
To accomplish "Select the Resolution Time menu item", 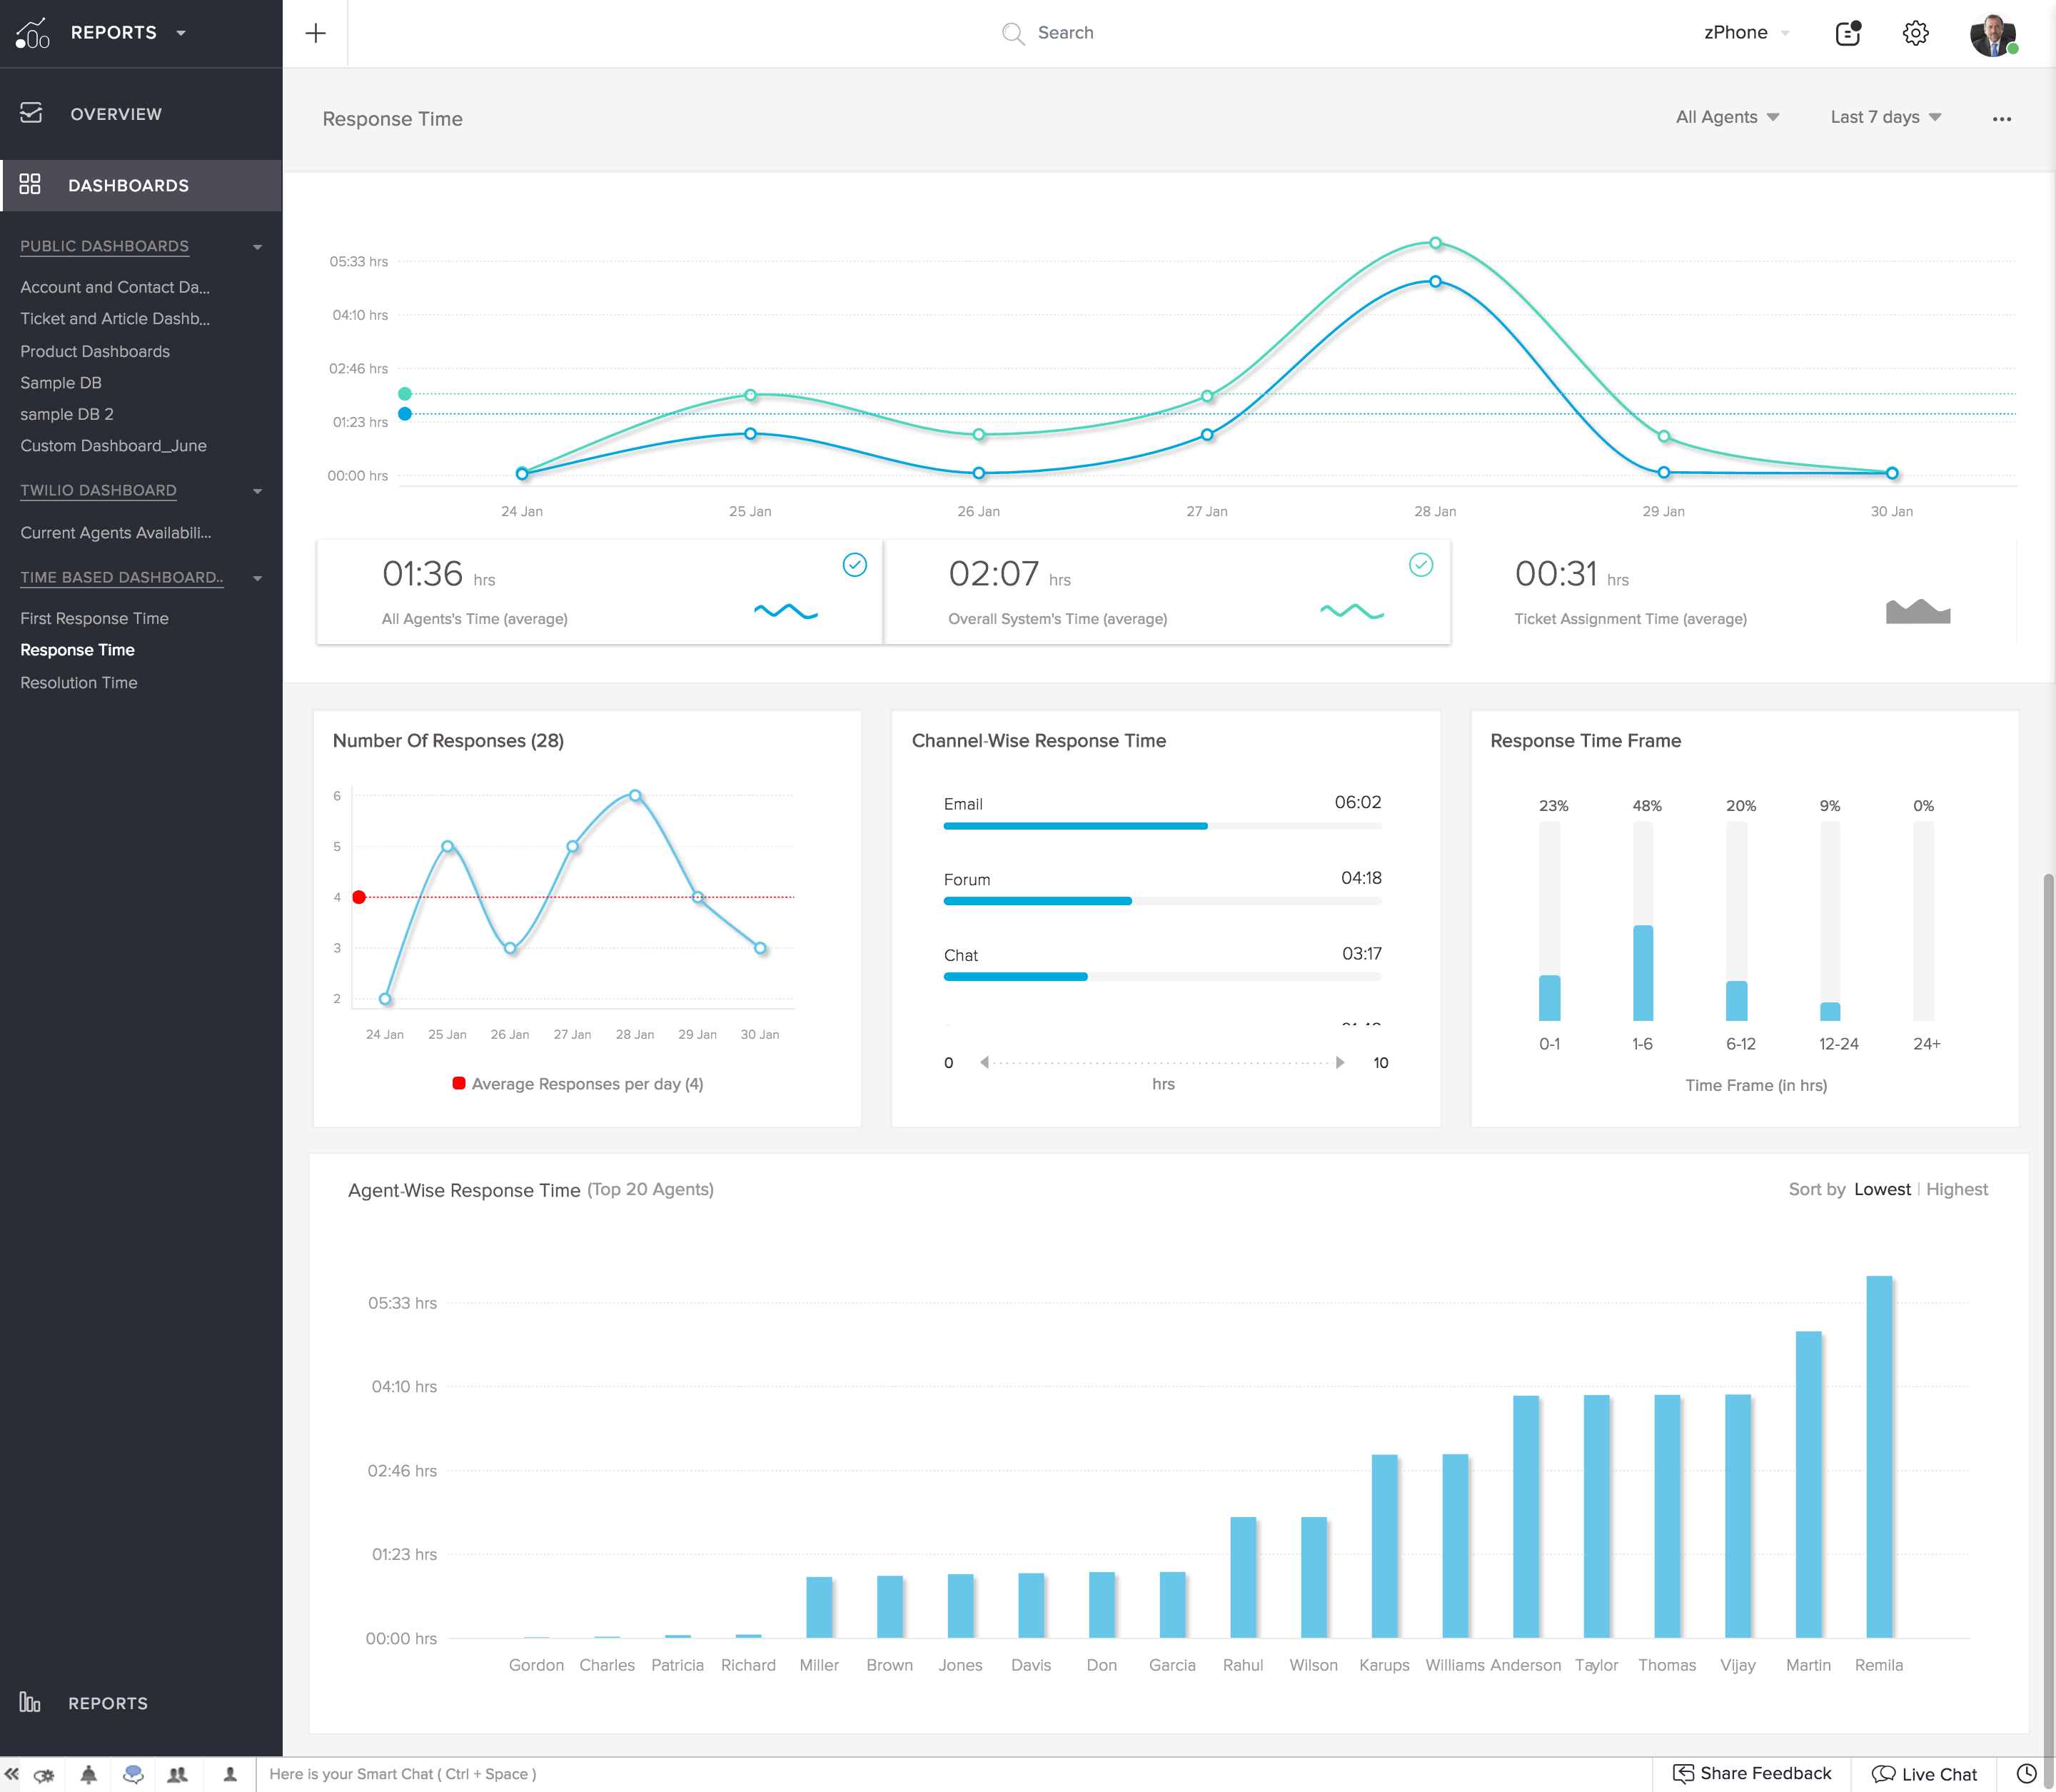I will coord(77,682).
